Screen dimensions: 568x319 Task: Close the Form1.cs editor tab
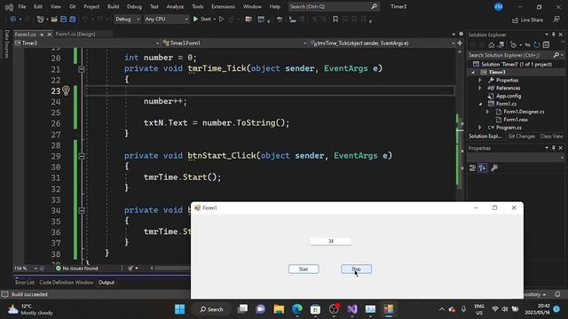[x=50, y=35]
